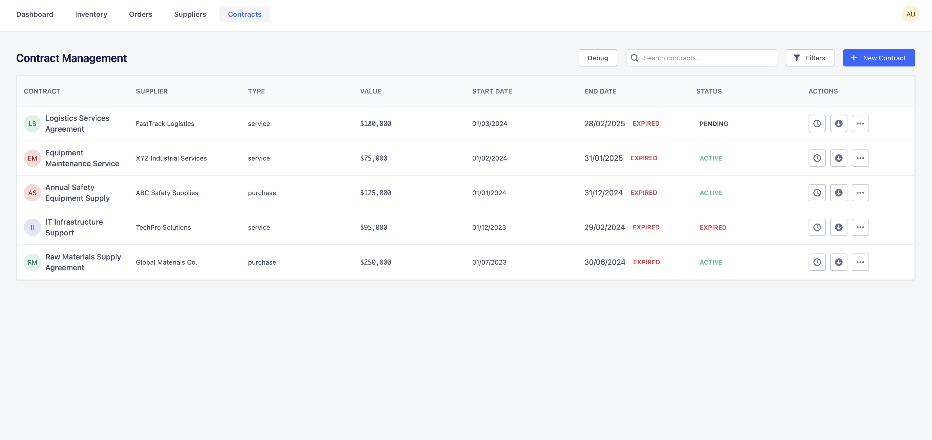Image resolution: width=932 pixels, height=440 pixels.
Task: Click the LS contract avatar badge
Action: pyautogui.click(x=32, y=124)
